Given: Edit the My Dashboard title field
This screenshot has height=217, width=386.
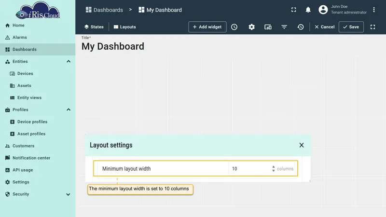Looking at the screenshot, I should click(113, 46).
